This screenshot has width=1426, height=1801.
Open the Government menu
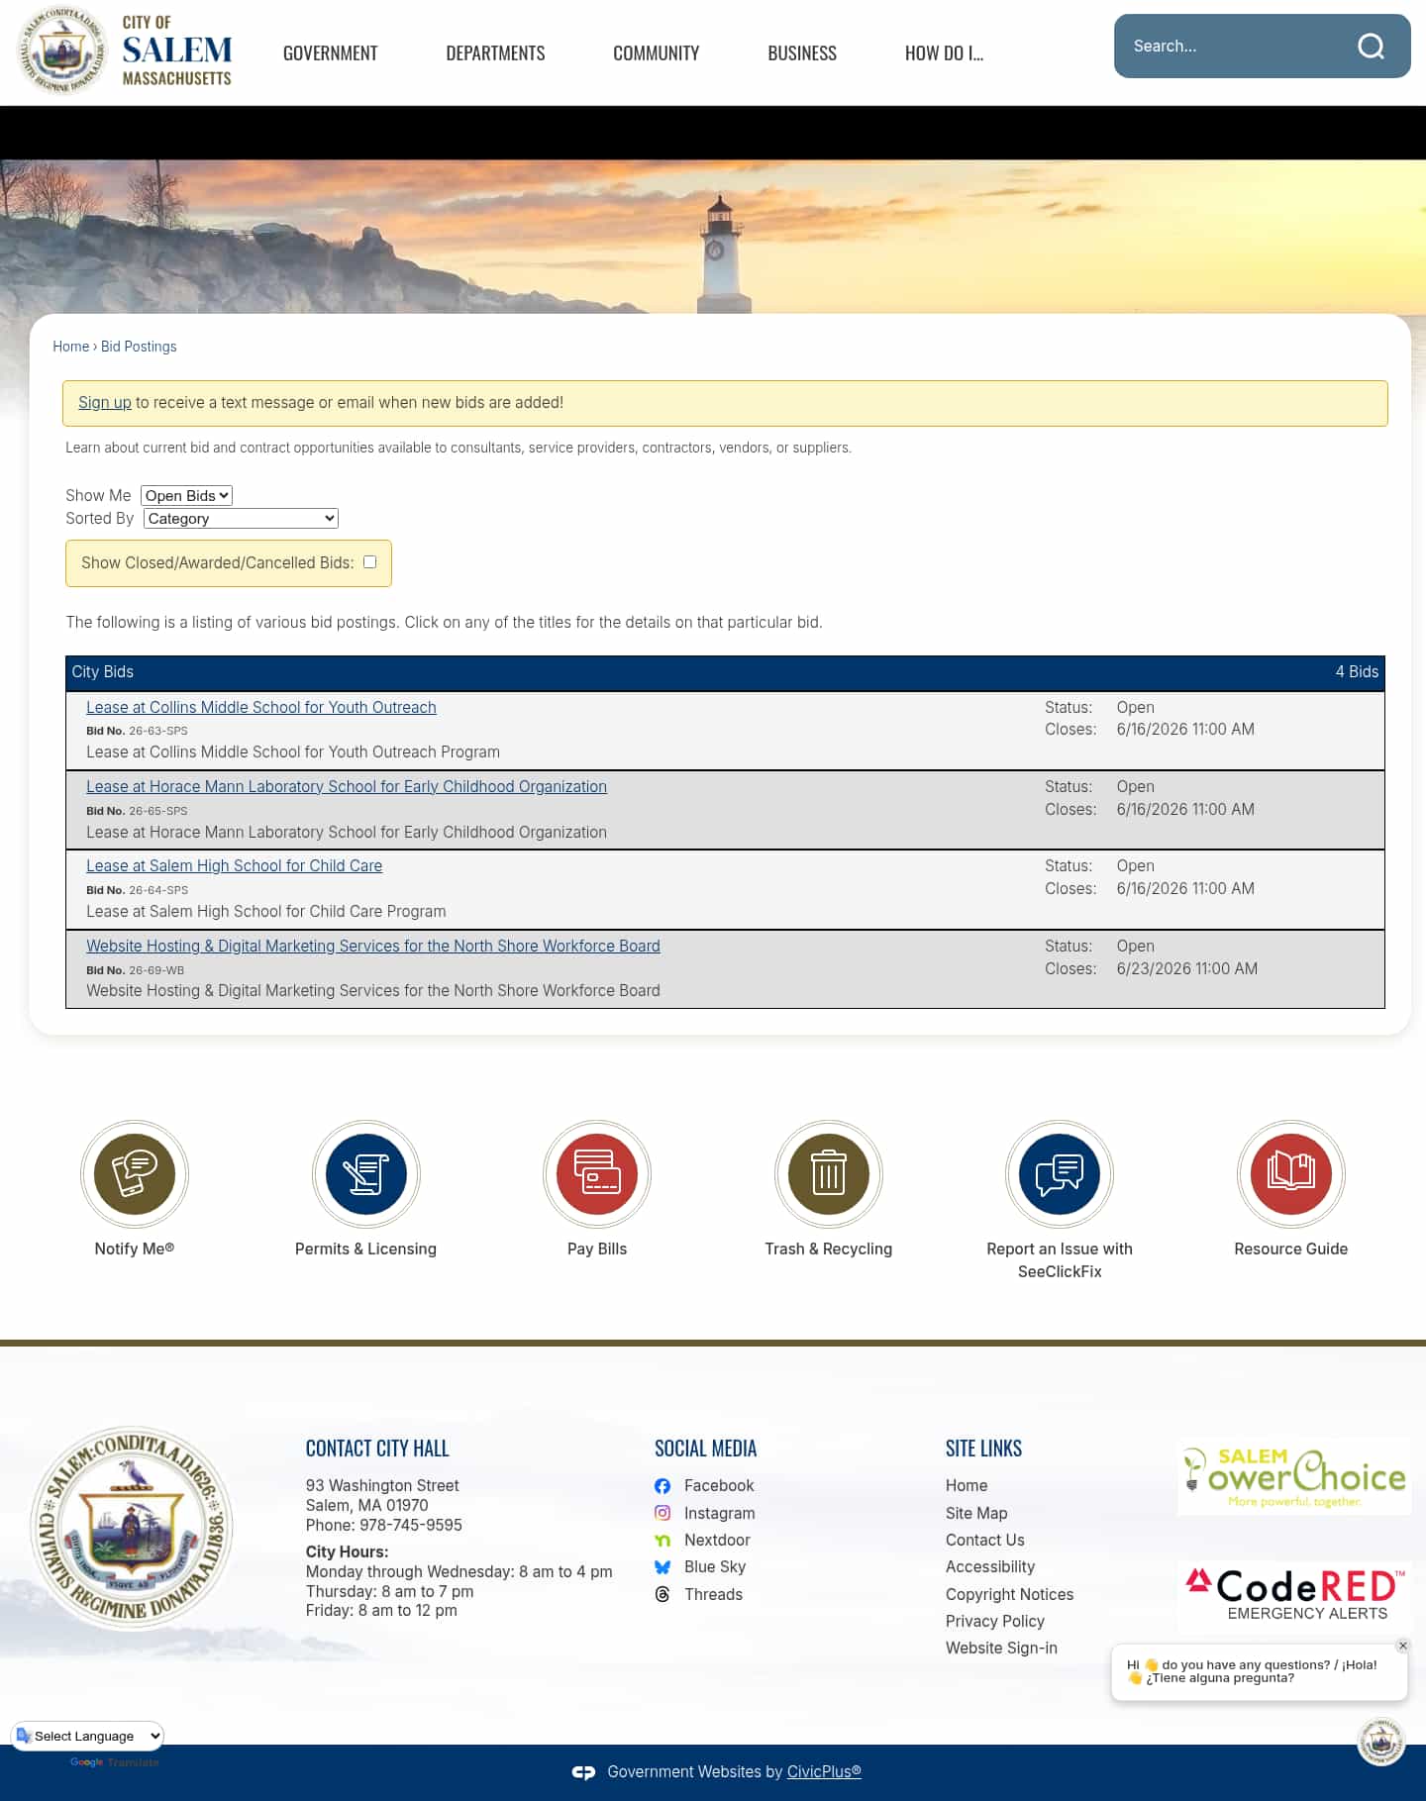click(331, 53)
